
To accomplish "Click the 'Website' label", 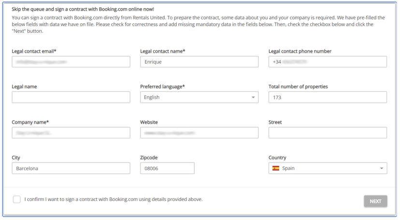I will tap(149, 122).
